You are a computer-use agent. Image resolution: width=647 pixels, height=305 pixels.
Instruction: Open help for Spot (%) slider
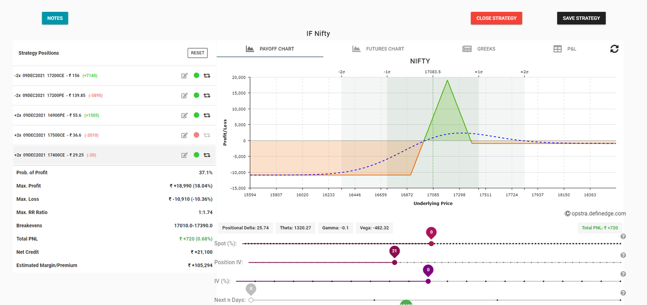(x=623, y=237)
